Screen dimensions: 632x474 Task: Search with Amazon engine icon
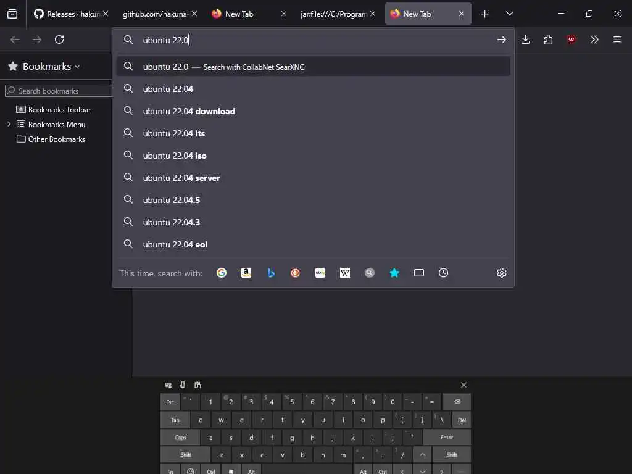pyautogui.click(x=246, y=273)
